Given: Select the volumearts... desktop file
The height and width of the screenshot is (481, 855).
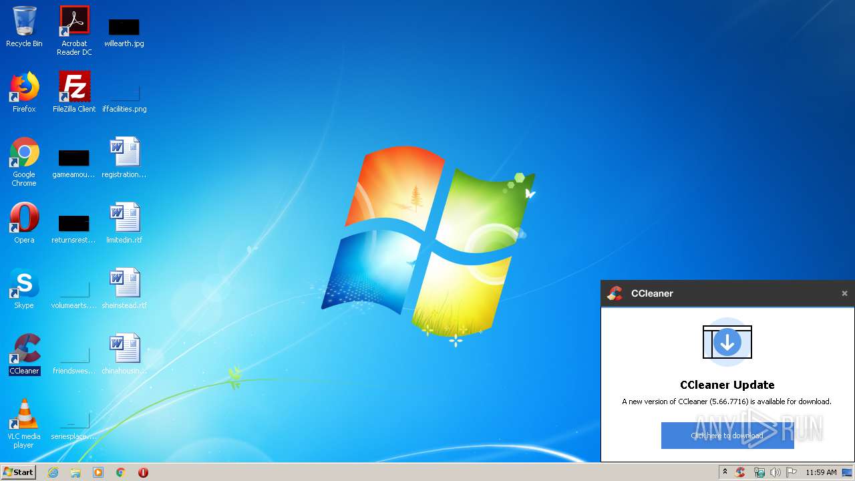Looking at the screenshot, I should [73, 295].
